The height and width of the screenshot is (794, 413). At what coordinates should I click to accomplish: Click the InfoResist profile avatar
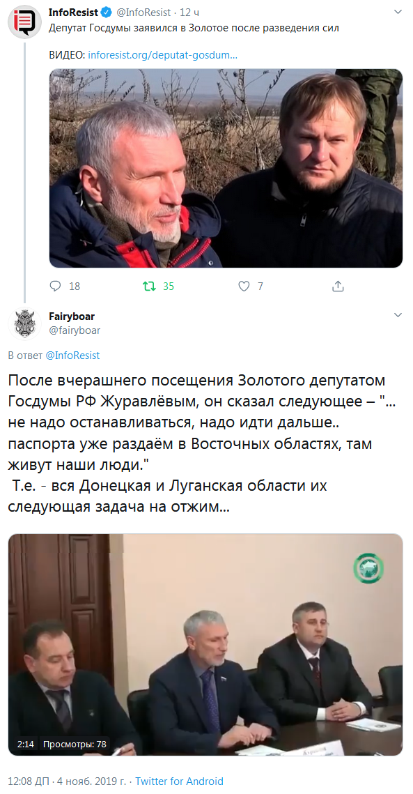point(25,22)
